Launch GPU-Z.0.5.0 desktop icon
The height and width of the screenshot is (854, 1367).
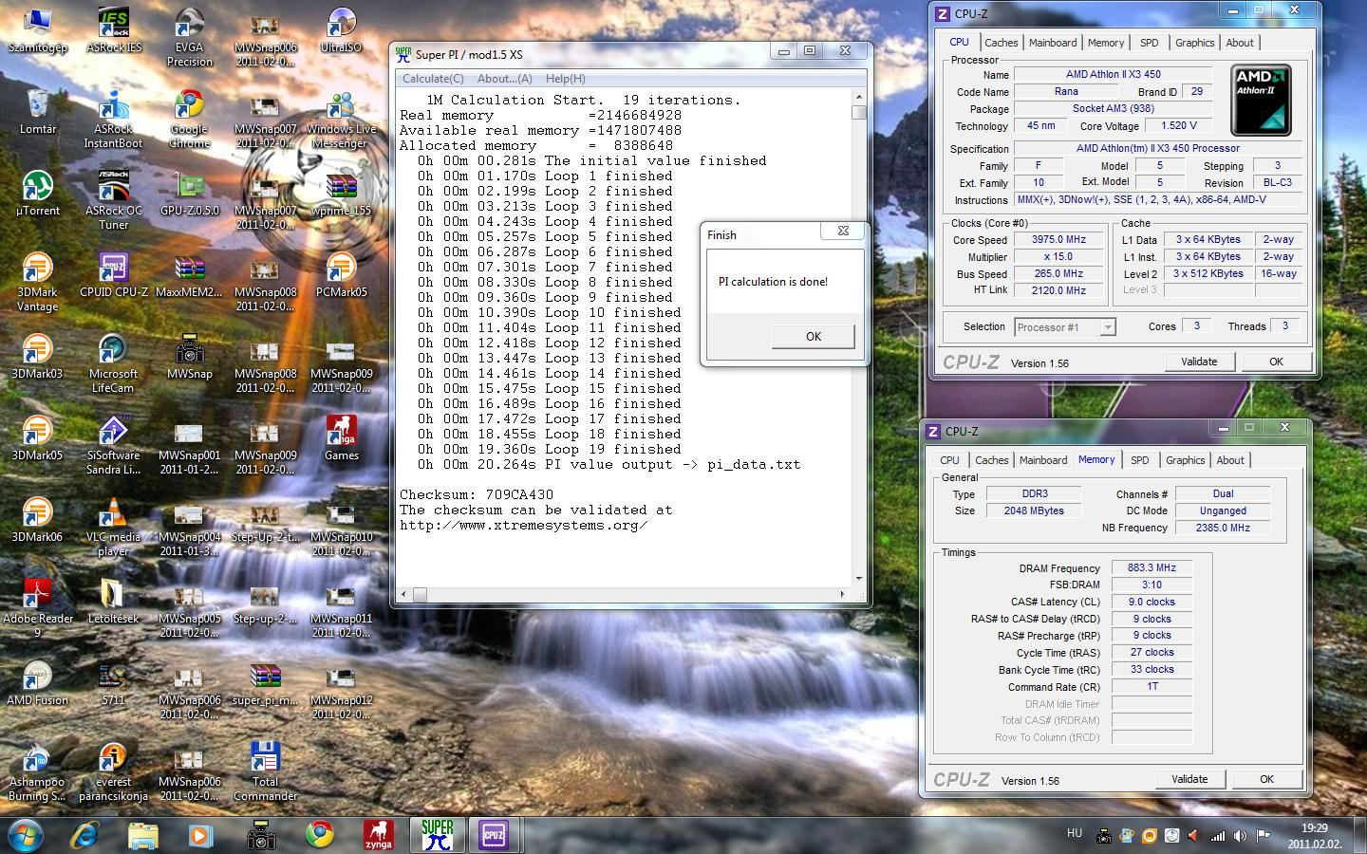189,194
